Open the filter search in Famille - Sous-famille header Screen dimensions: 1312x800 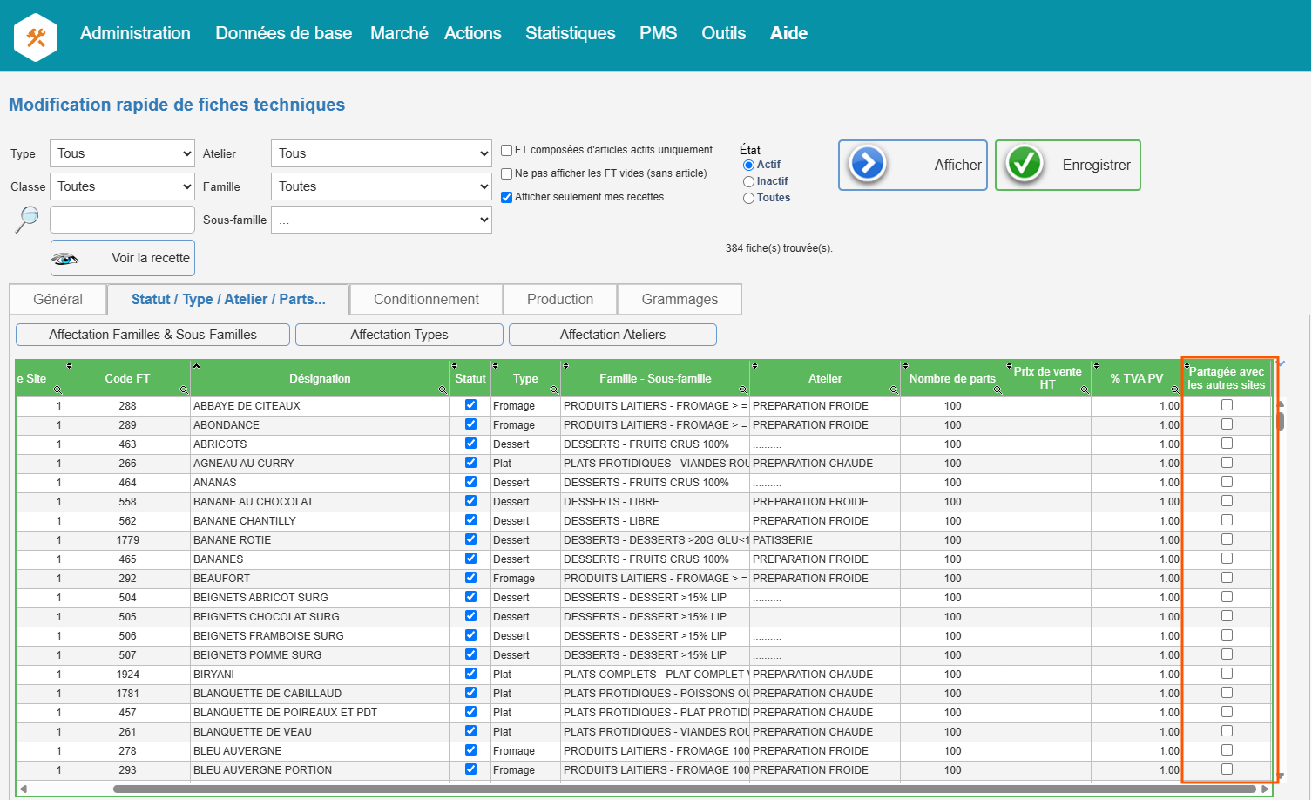click(x=743, y=390)
